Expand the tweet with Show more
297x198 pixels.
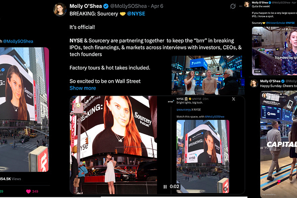(x=83, y=88)
